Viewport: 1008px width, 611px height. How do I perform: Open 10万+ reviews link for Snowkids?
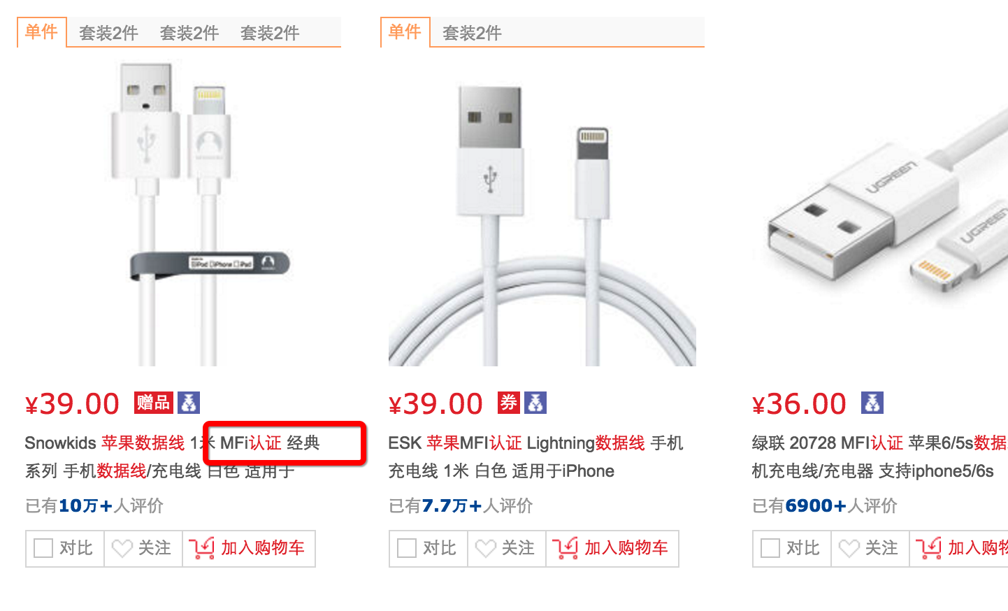coord(85,505)
